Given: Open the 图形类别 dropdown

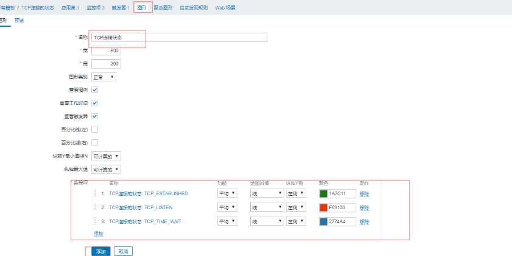Looking at the screenshot, I should [x=103, y=77].
